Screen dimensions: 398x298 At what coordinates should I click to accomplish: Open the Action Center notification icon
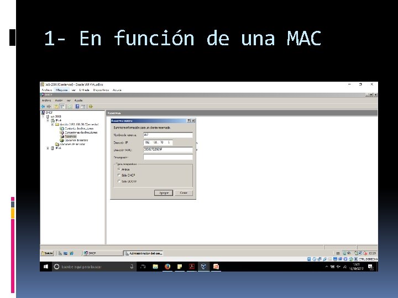[x=370, y=267]
